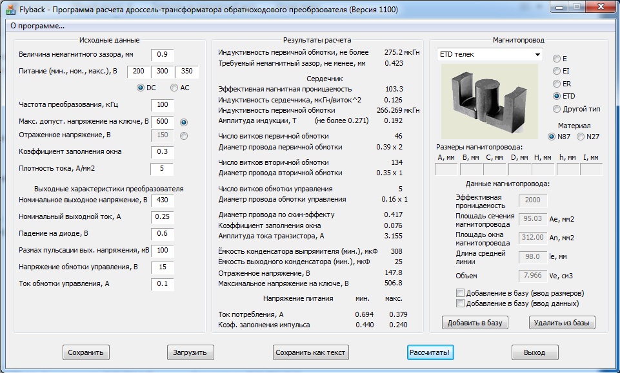Click the conversion frequency input field
Viewport: 620px width, 373px height.
pyautogui.click(x=163, y=104)
